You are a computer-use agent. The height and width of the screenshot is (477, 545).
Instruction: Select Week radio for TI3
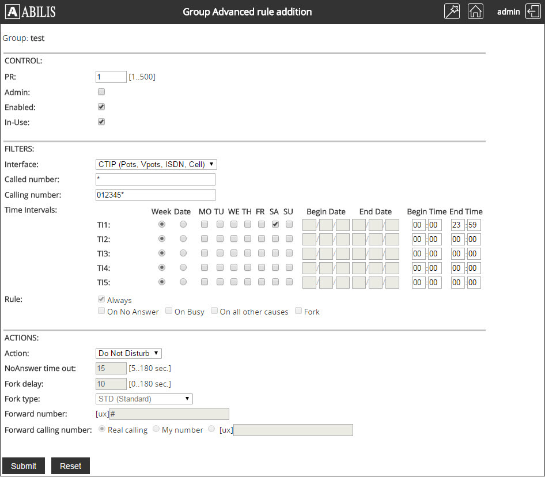tap(162, 253)
